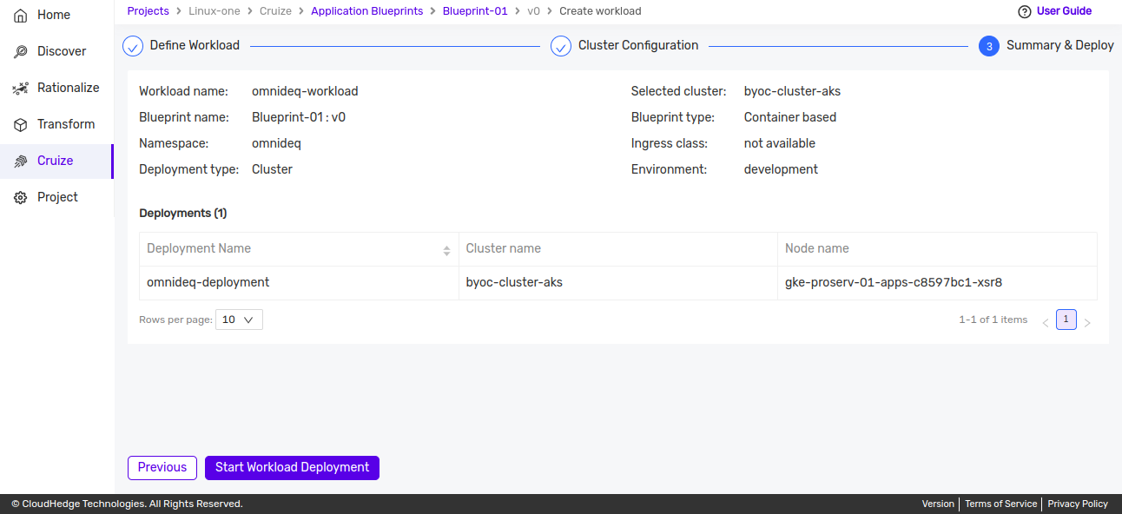
Task: Go to Cluster Configuration step checkmark
Action: (561, 46)
